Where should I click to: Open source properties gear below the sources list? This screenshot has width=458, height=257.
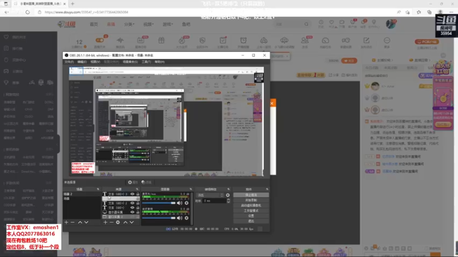[118, 222]
